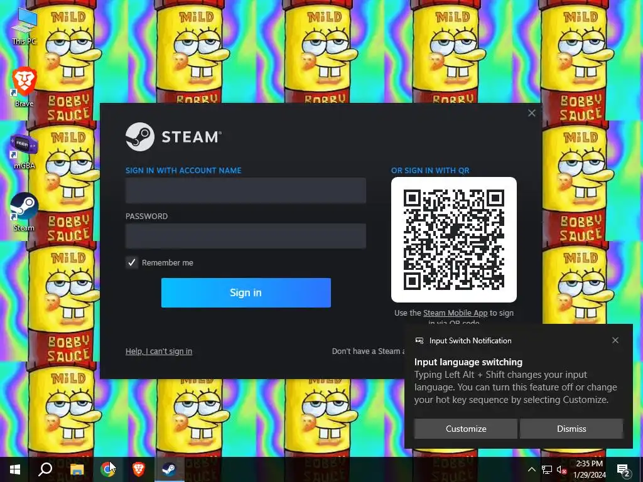
Task: Show hidden system tray icons
Action: coord(531,469)
